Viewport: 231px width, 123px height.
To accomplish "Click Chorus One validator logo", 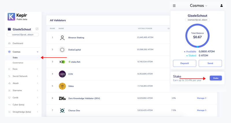I will (x=62, y=110).
